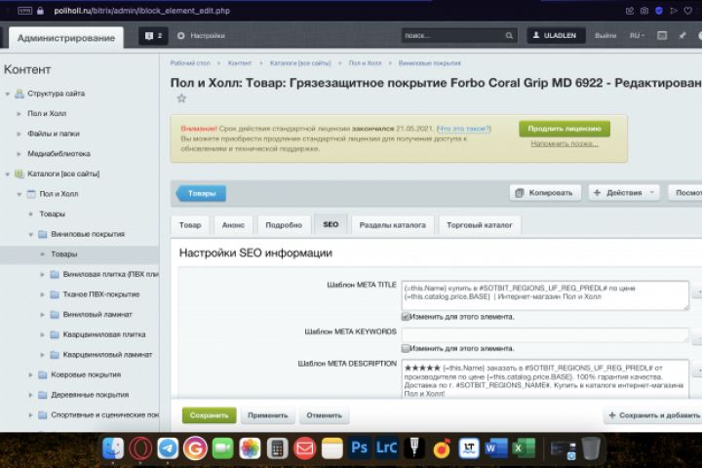The image size is (702, 468).
Task: Open Notes from the dock
Action: (x=332, y=448)
